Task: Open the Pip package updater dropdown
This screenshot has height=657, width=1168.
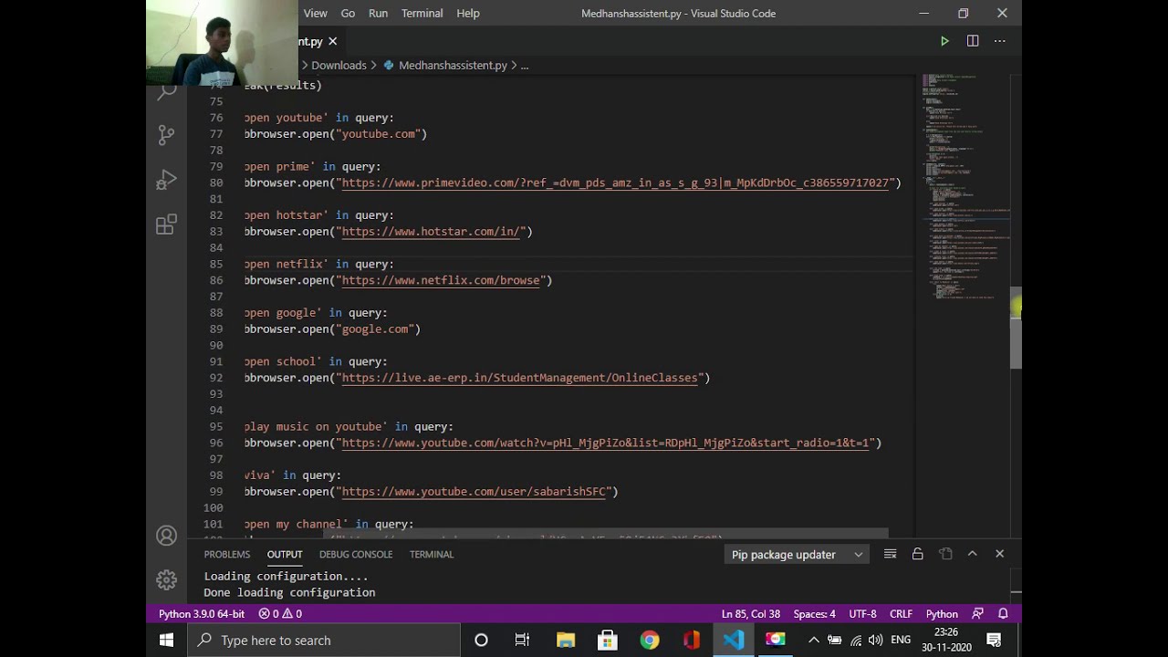Action: pos(797,554)
